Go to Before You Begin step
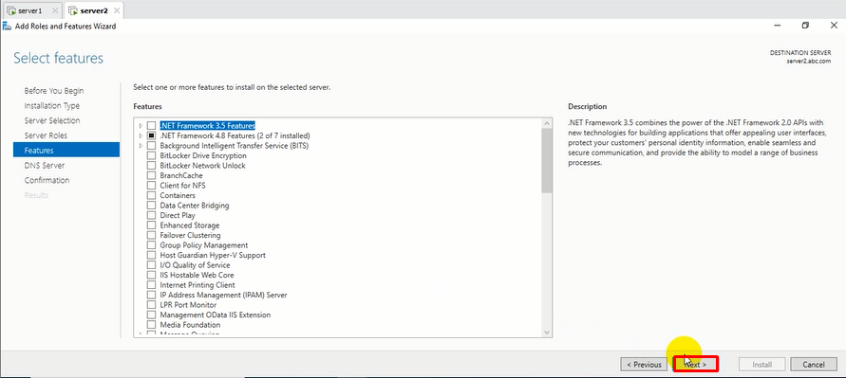 click(54, 91)
